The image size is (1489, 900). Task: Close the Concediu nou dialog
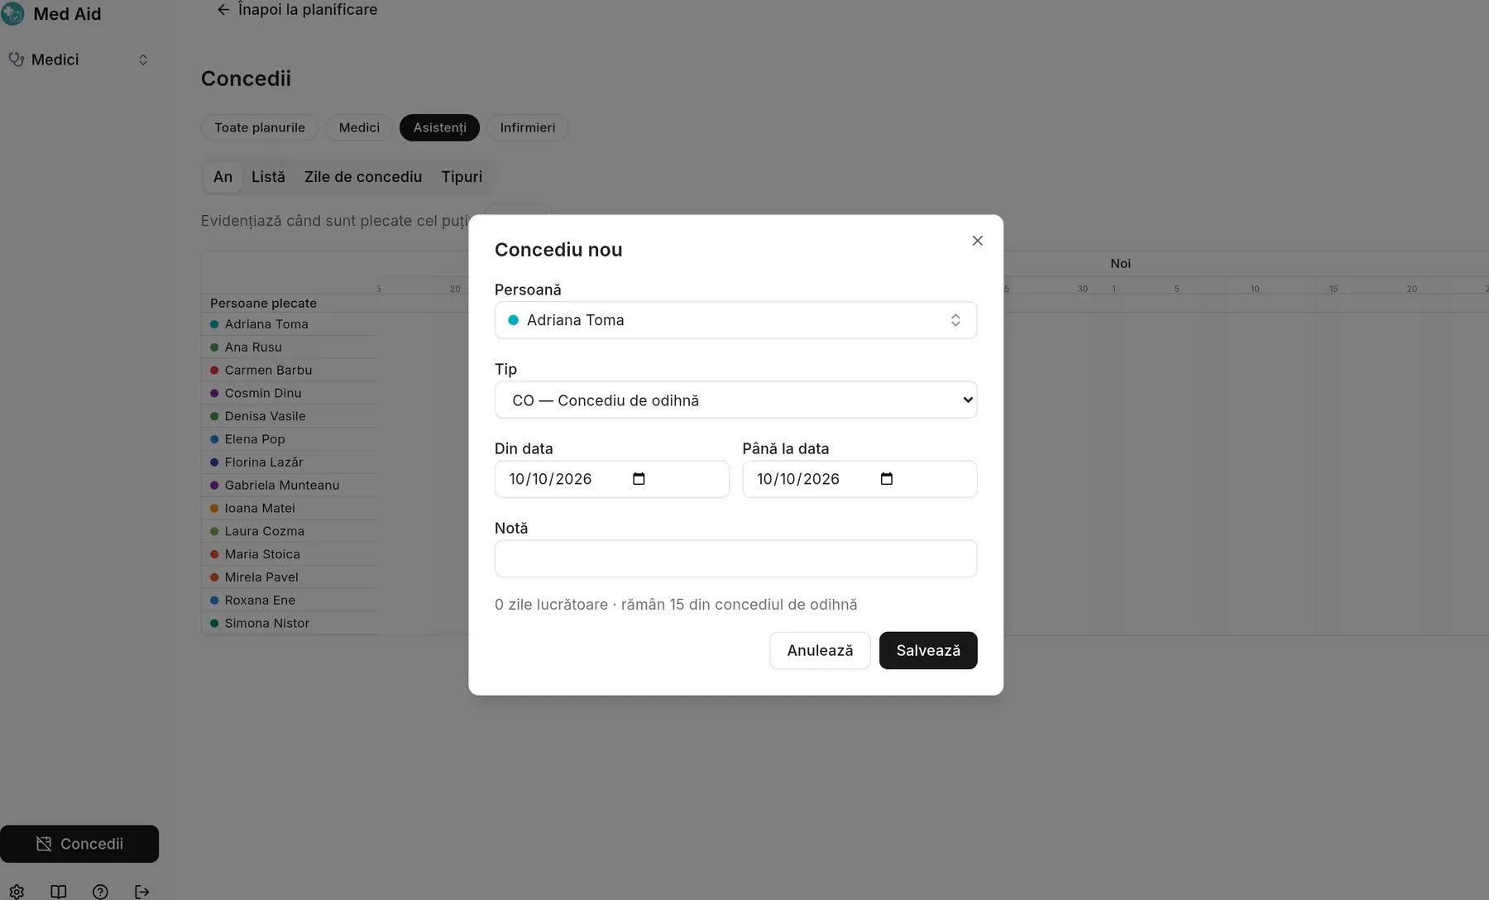point(977,241)
